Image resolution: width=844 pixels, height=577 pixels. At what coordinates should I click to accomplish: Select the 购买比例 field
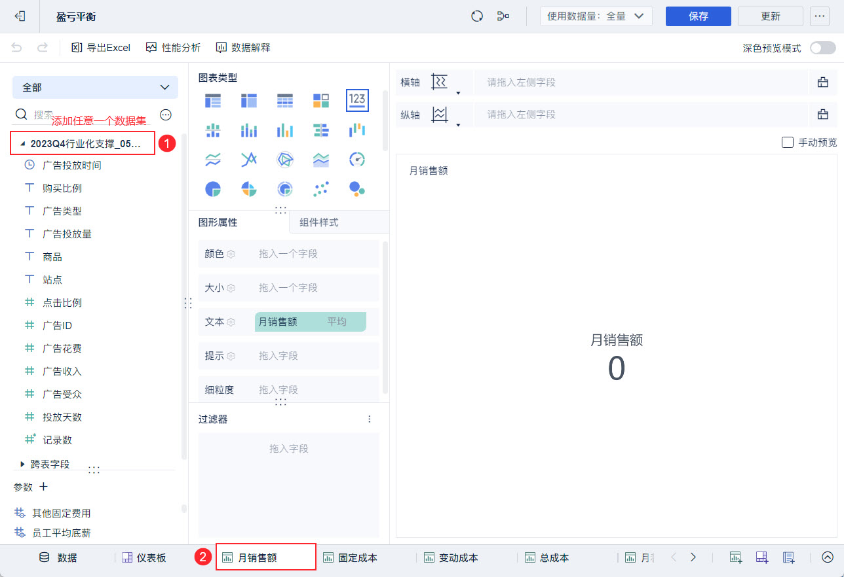pyautogui.click(x=62, y=188)
